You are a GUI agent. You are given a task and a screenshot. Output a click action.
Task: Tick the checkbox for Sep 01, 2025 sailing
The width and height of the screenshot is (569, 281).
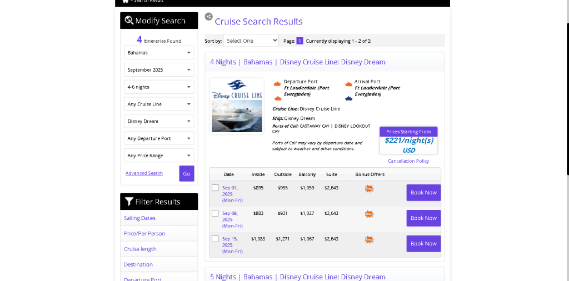tap(215, 188)
